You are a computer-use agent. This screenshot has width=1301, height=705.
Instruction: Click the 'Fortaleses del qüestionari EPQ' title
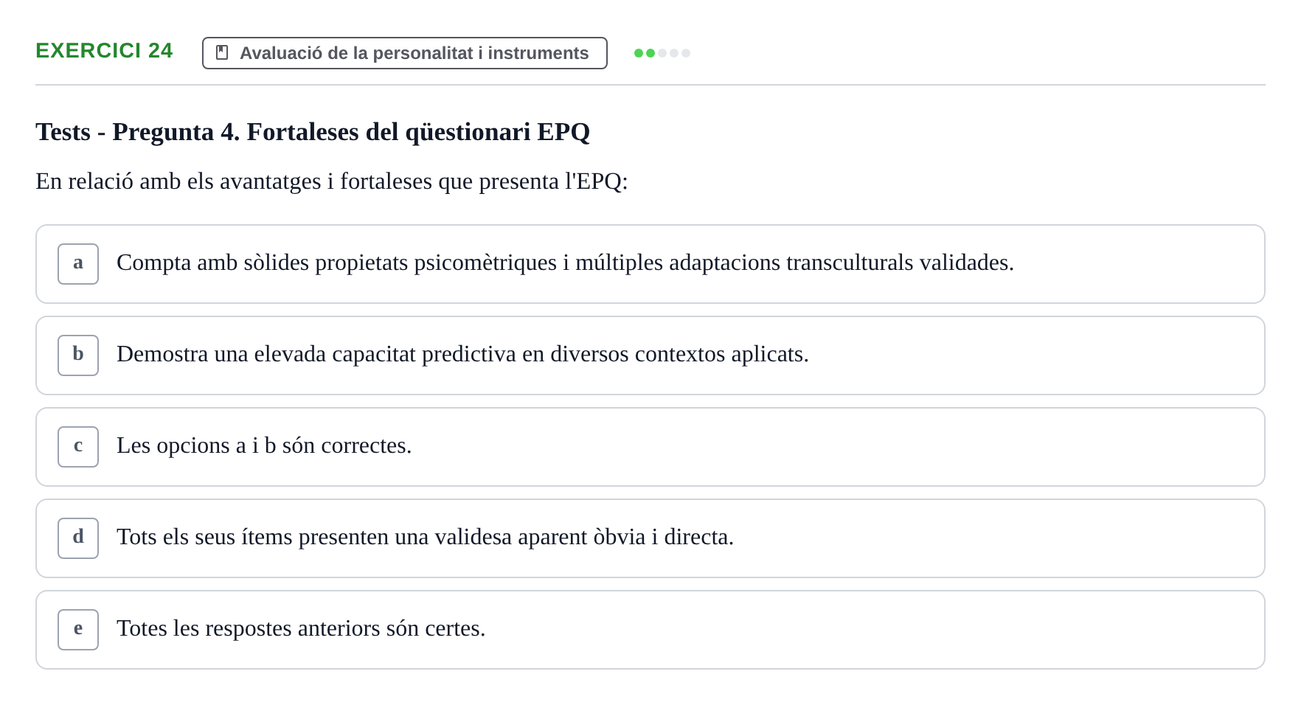[313, 132]
